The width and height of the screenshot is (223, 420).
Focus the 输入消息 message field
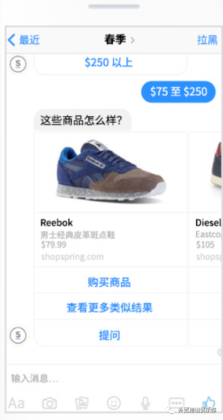click(x=112, y=378)
